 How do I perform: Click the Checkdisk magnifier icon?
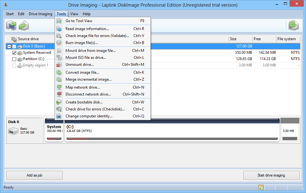[59, 109]
